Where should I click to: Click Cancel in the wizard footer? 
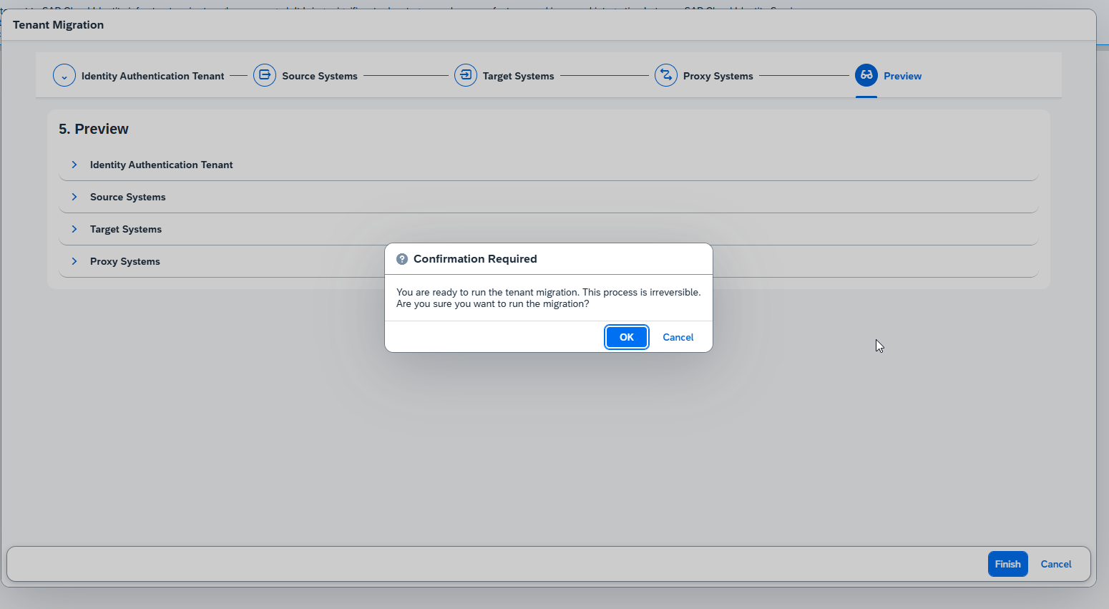click(x=1056, y=564)
